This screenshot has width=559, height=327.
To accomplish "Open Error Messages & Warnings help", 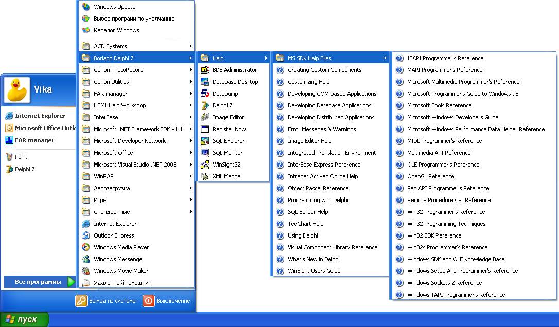I will 330,129.
